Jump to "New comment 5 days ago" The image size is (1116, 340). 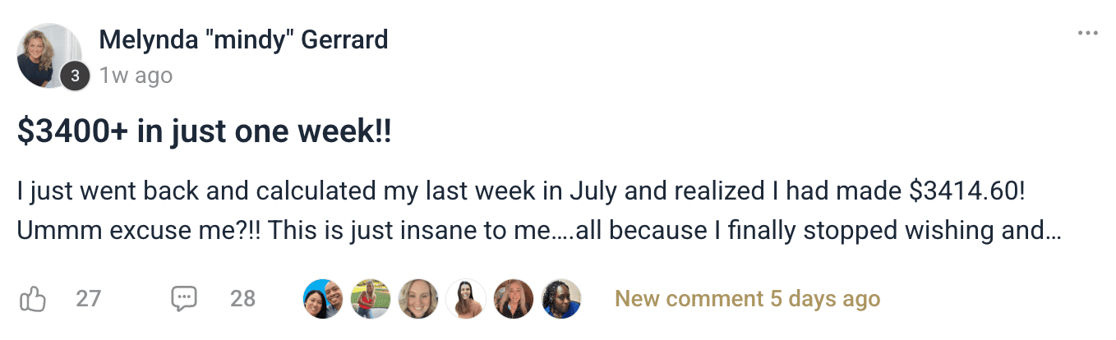[x=747, y=299]
